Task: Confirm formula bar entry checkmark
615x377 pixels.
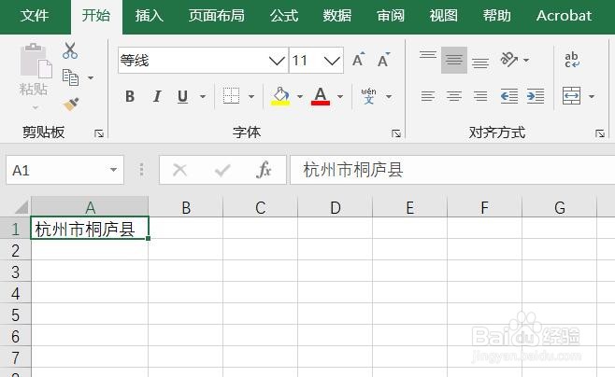Action: [x=222, y=170]
